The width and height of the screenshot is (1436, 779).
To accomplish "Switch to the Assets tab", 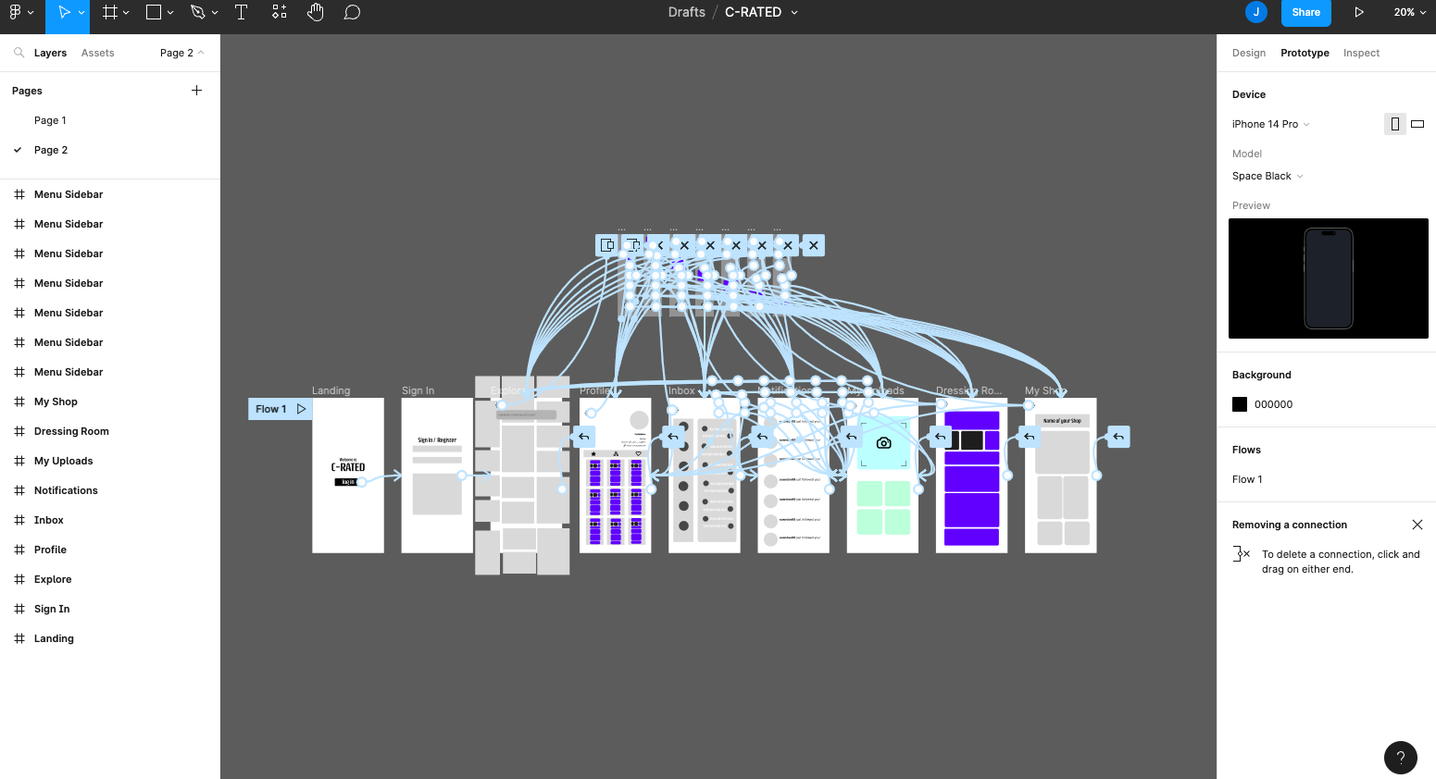I will coord(97,53).
